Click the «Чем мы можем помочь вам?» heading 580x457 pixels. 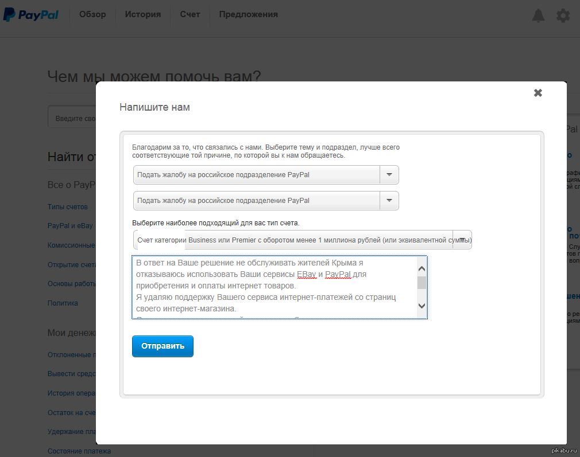pos(154,76)
